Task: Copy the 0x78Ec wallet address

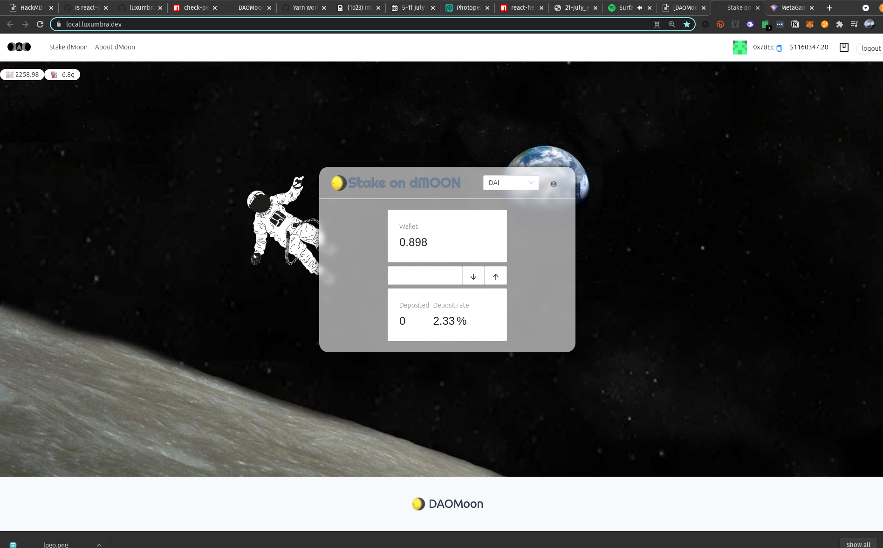Action: [x=779, y=48]
